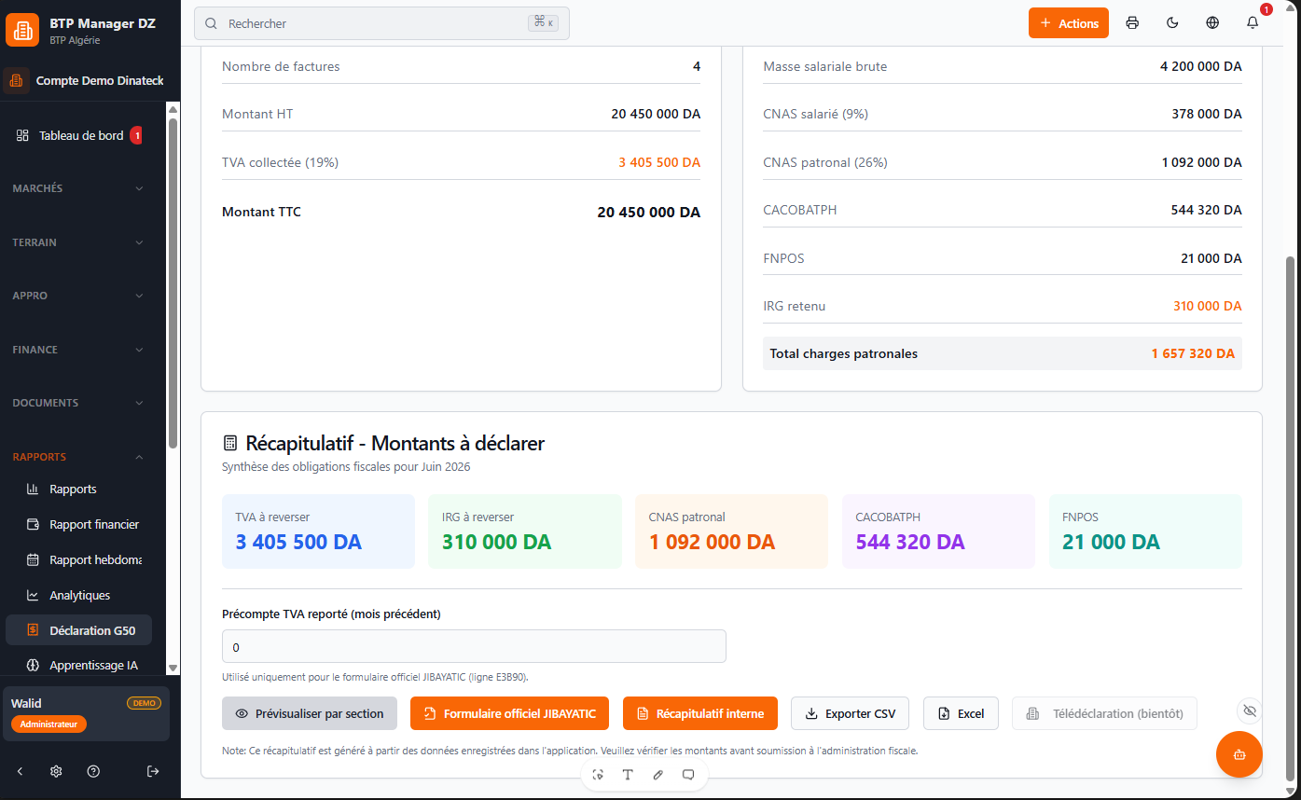Open the orange chatbot floating button
The width and height of the screenshot is (1301, 800).
(x=1239, y=754)
